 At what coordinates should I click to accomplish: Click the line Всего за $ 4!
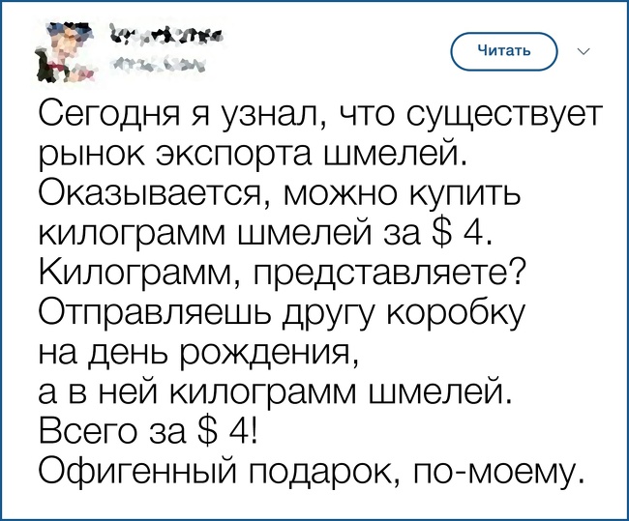point(147,430)
